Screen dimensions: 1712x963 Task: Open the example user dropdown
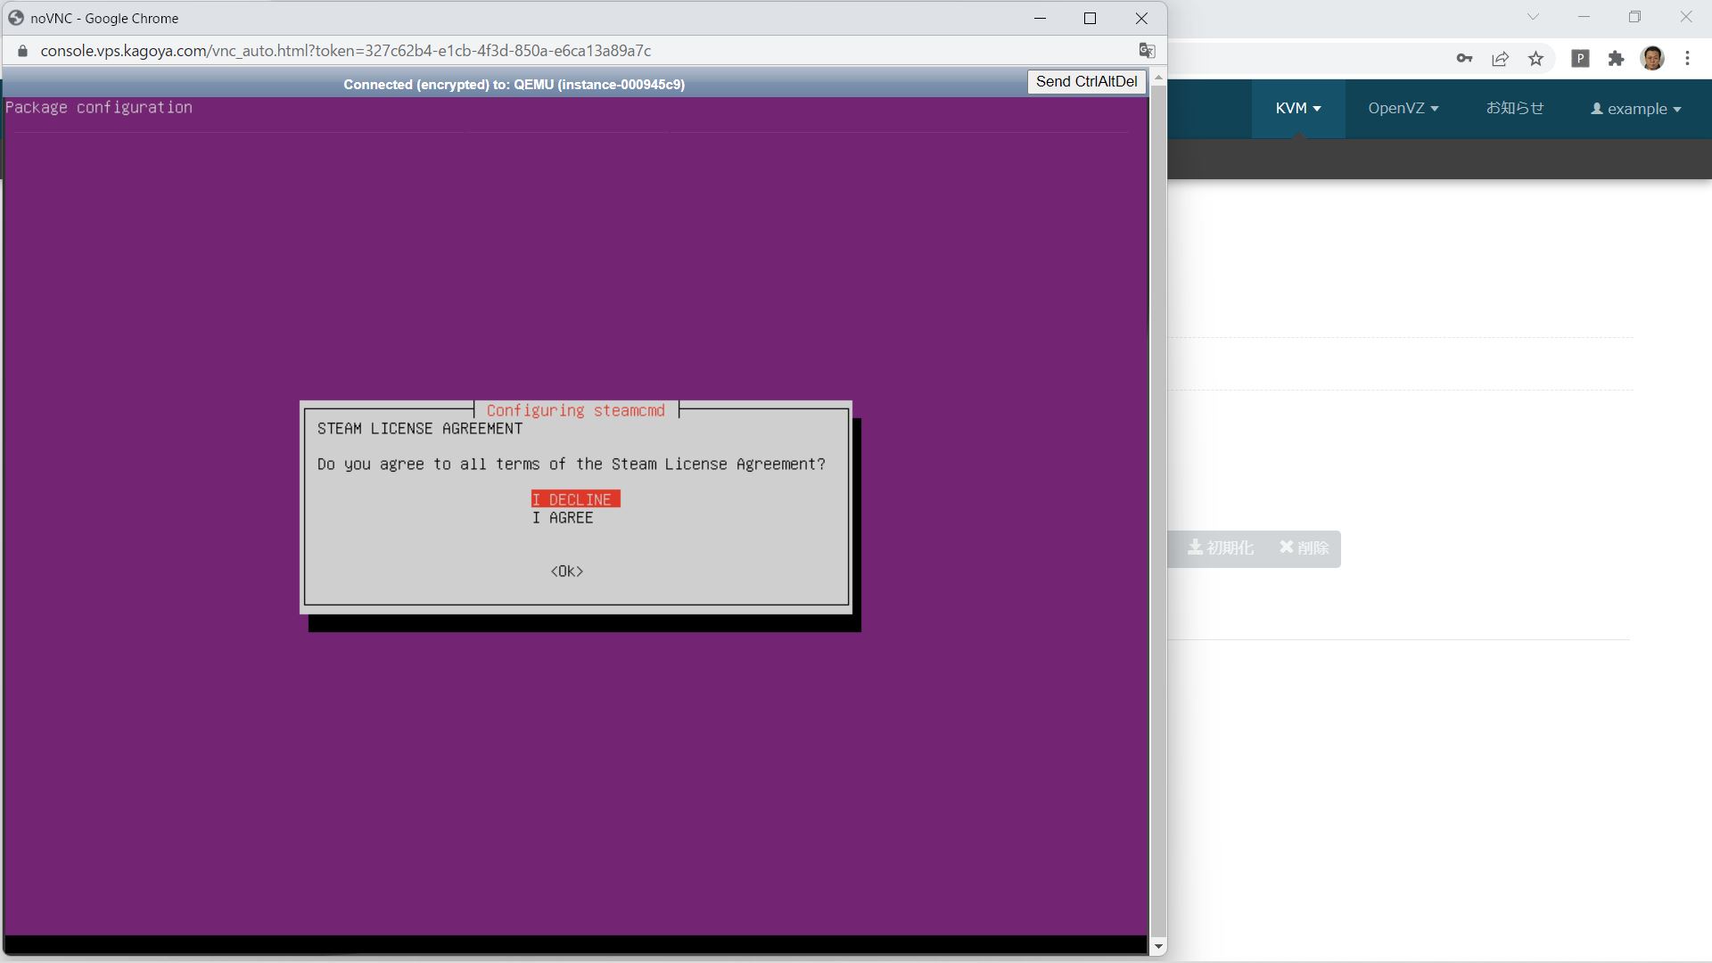point(1636,109)
